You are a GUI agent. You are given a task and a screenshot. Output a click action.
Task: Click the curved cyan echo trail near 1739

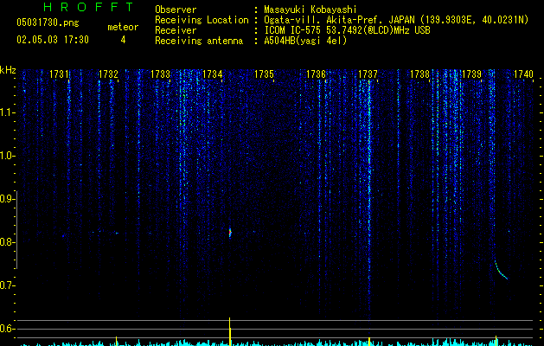click(501, 270)
